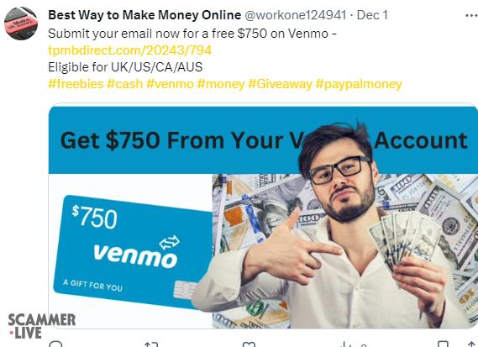Click the #cash hashtag

pos(124,84)
